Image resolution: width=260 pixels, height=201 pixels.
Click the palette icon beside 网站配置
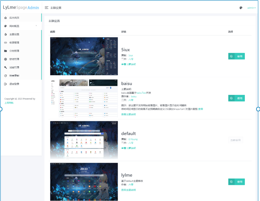coord(6,26)
